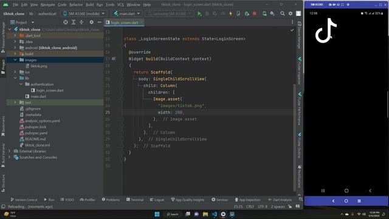The image size is (389, 219).
Task: Open the VCS menu
Action: point(120,5)
